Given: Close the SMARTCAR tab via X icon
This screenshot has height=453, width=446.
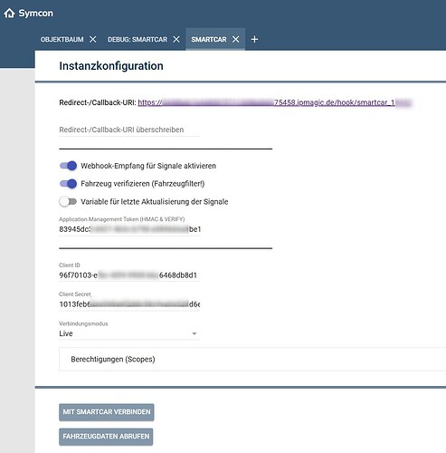Looking at the screenshot, I should pos(236,39).
